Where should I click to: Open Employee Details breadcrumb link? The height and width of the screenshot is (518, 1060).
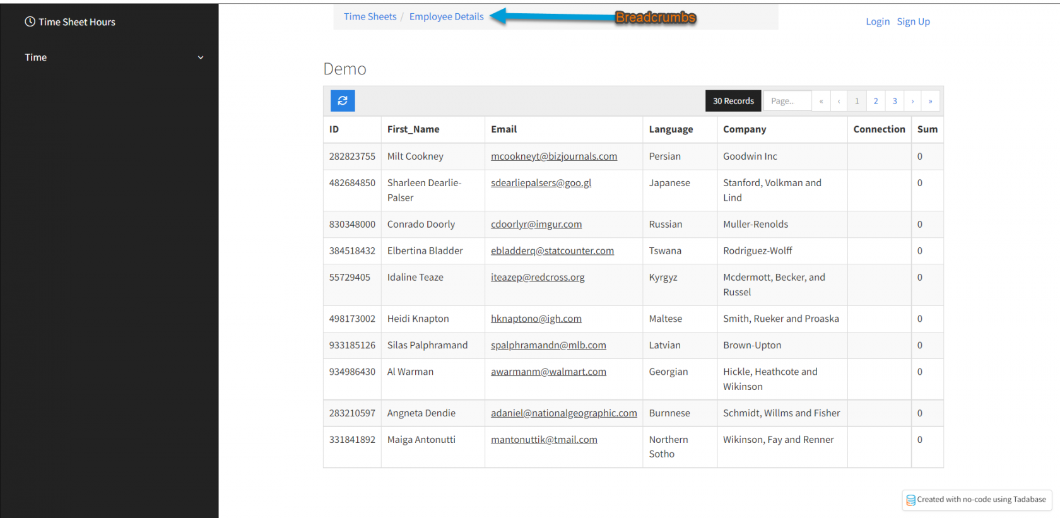(446, 16)
